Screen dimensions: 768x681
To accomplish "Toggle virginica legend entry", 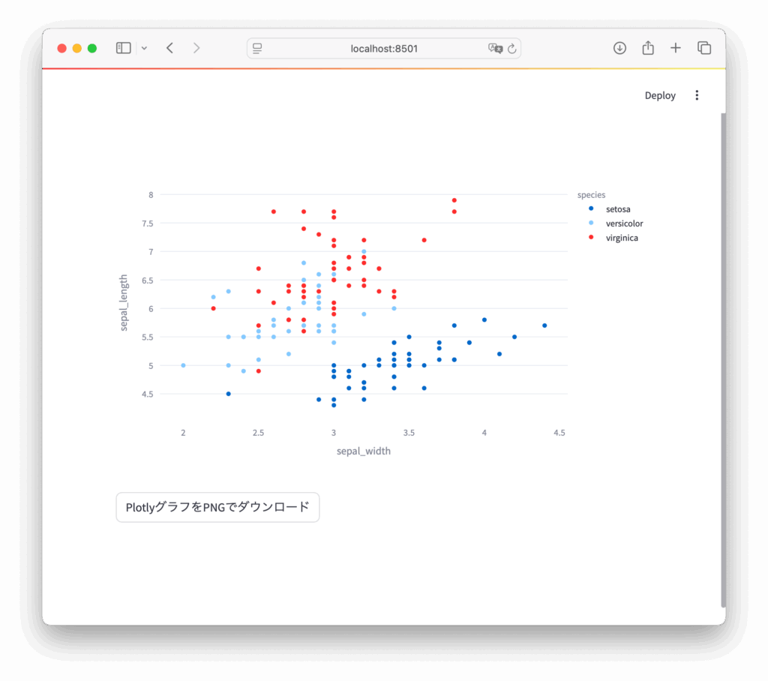I will [621, 238].
